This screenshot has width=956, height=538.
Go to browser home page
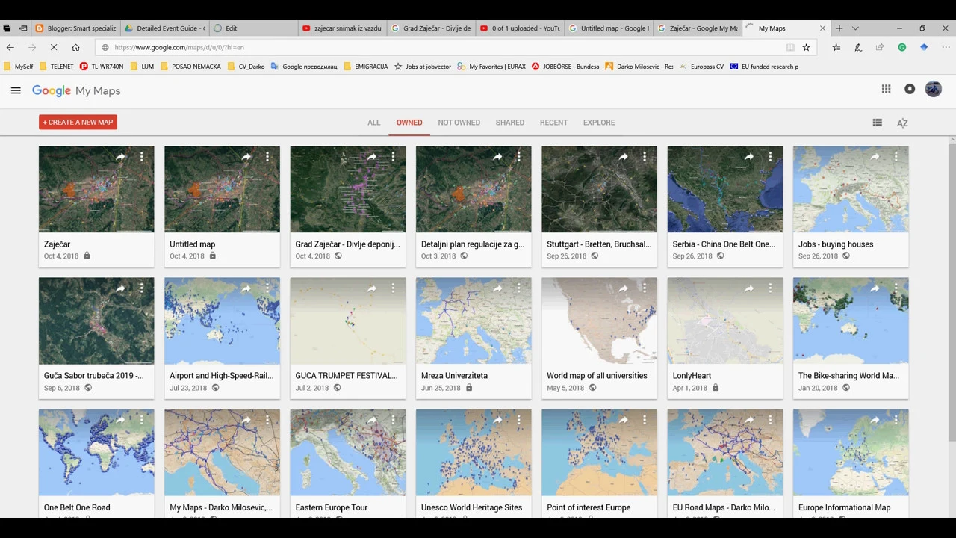coord(75,47)
